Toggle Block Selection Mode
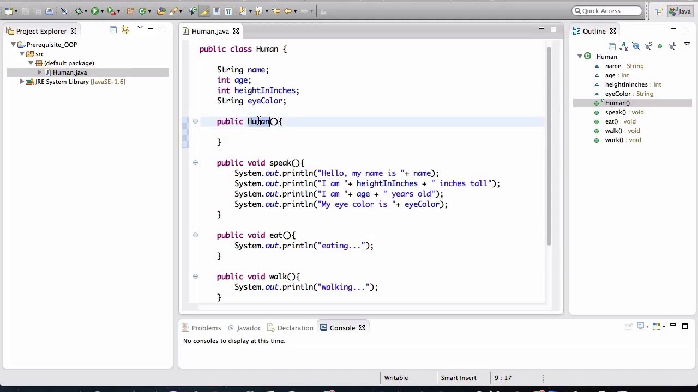698x392 pixels. coord(216,11)
